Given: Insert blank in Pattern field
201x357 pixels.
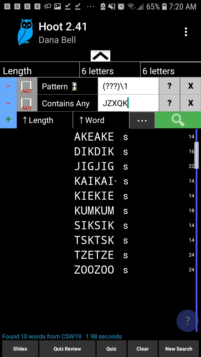Looking at the screenshot, I should (x=169, y=86).
